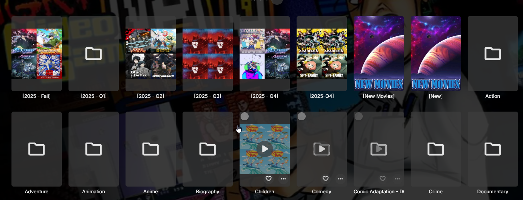Open more options on Children card

click(x=283, y=179)
